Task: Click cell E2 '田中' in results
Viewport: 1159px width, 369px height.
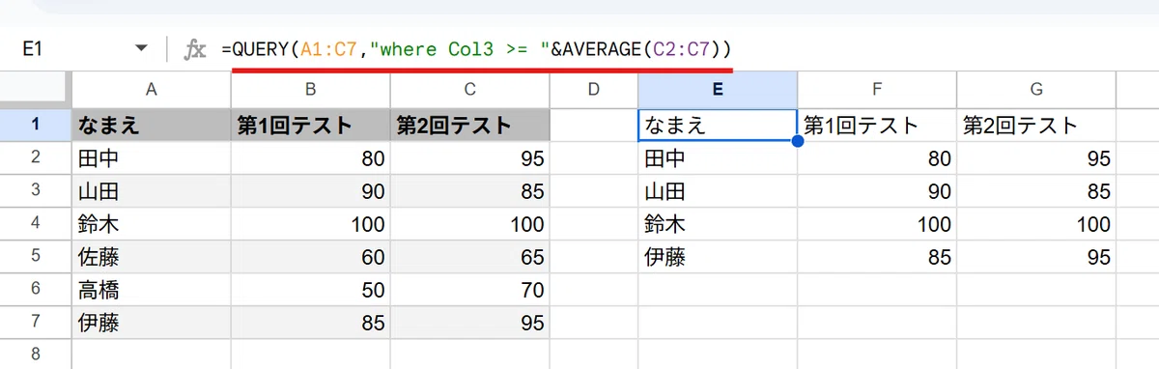Action: click(717, 157)
